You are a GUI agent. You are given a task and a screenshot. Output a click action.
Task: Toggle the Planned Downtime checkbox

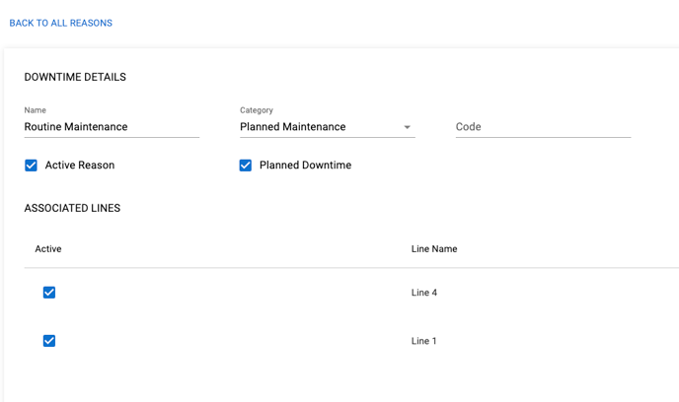(246, 166)
